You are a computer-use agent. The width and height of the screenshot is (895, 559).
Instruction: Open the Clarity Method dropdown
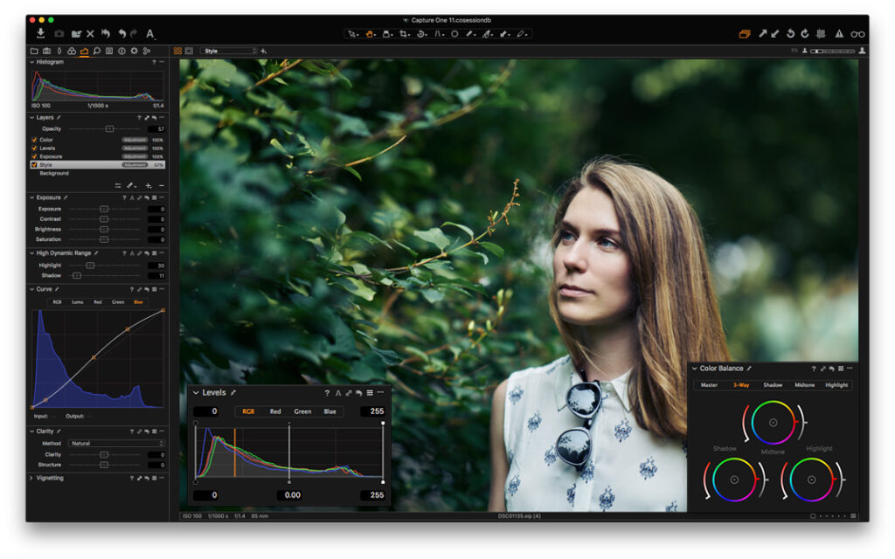click(x=116, y=443)
